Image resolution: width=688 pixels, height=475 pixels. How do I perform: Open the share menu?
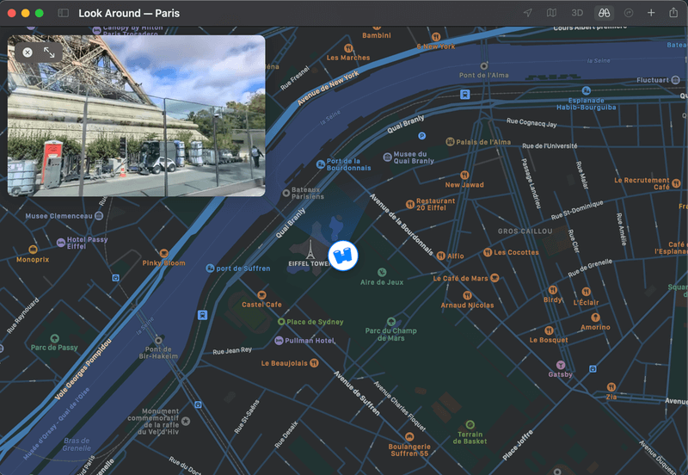point(673,12)
